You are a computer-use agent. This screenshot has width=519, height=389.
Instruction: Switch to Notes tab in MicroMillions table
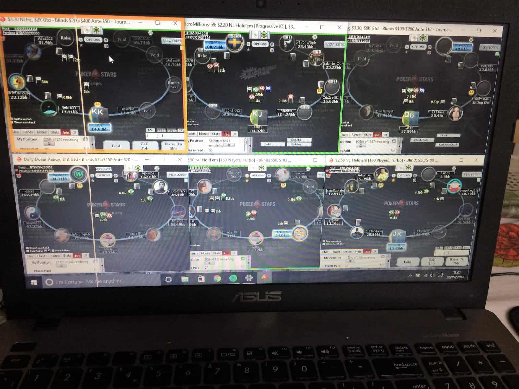pyautogui.click(x=204, y=134)
